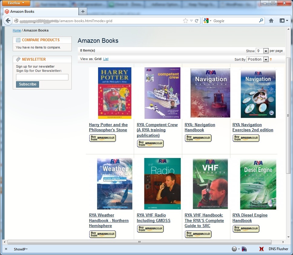The width and height of the screenshot is (293, 255).
Task: Open RYA Weather Handbook title link
Action: point(109,220)
